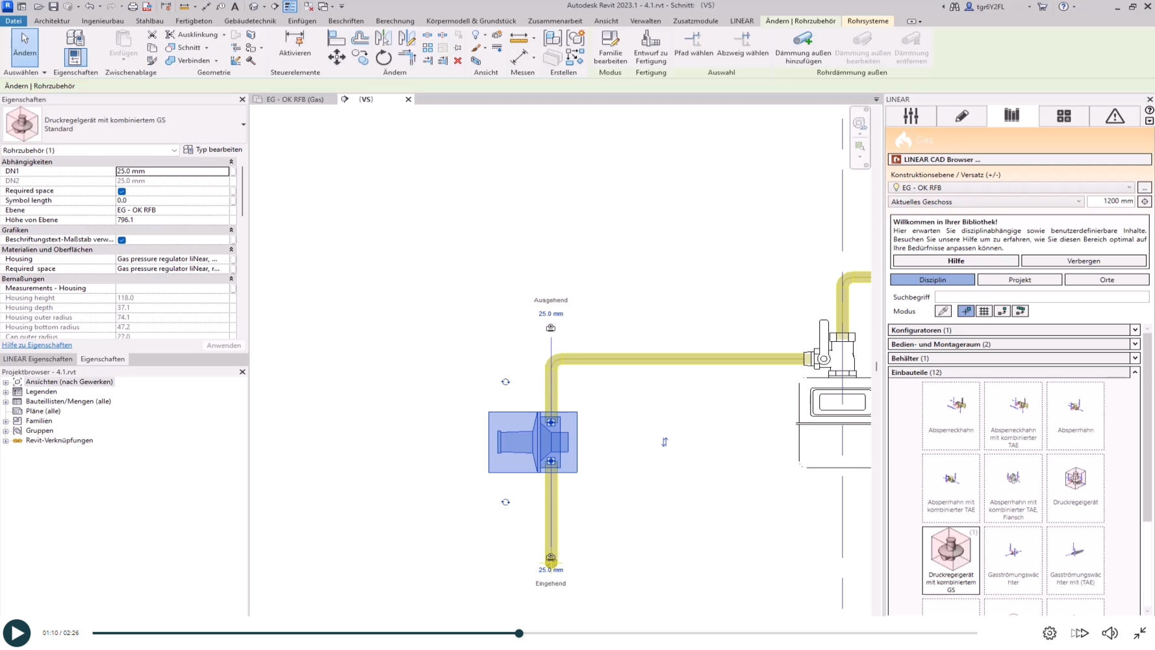Expand the Ansichten (nach Gewerken) tree node
The height and width of the screenshot is (650, 1155).
click(6, 382)
